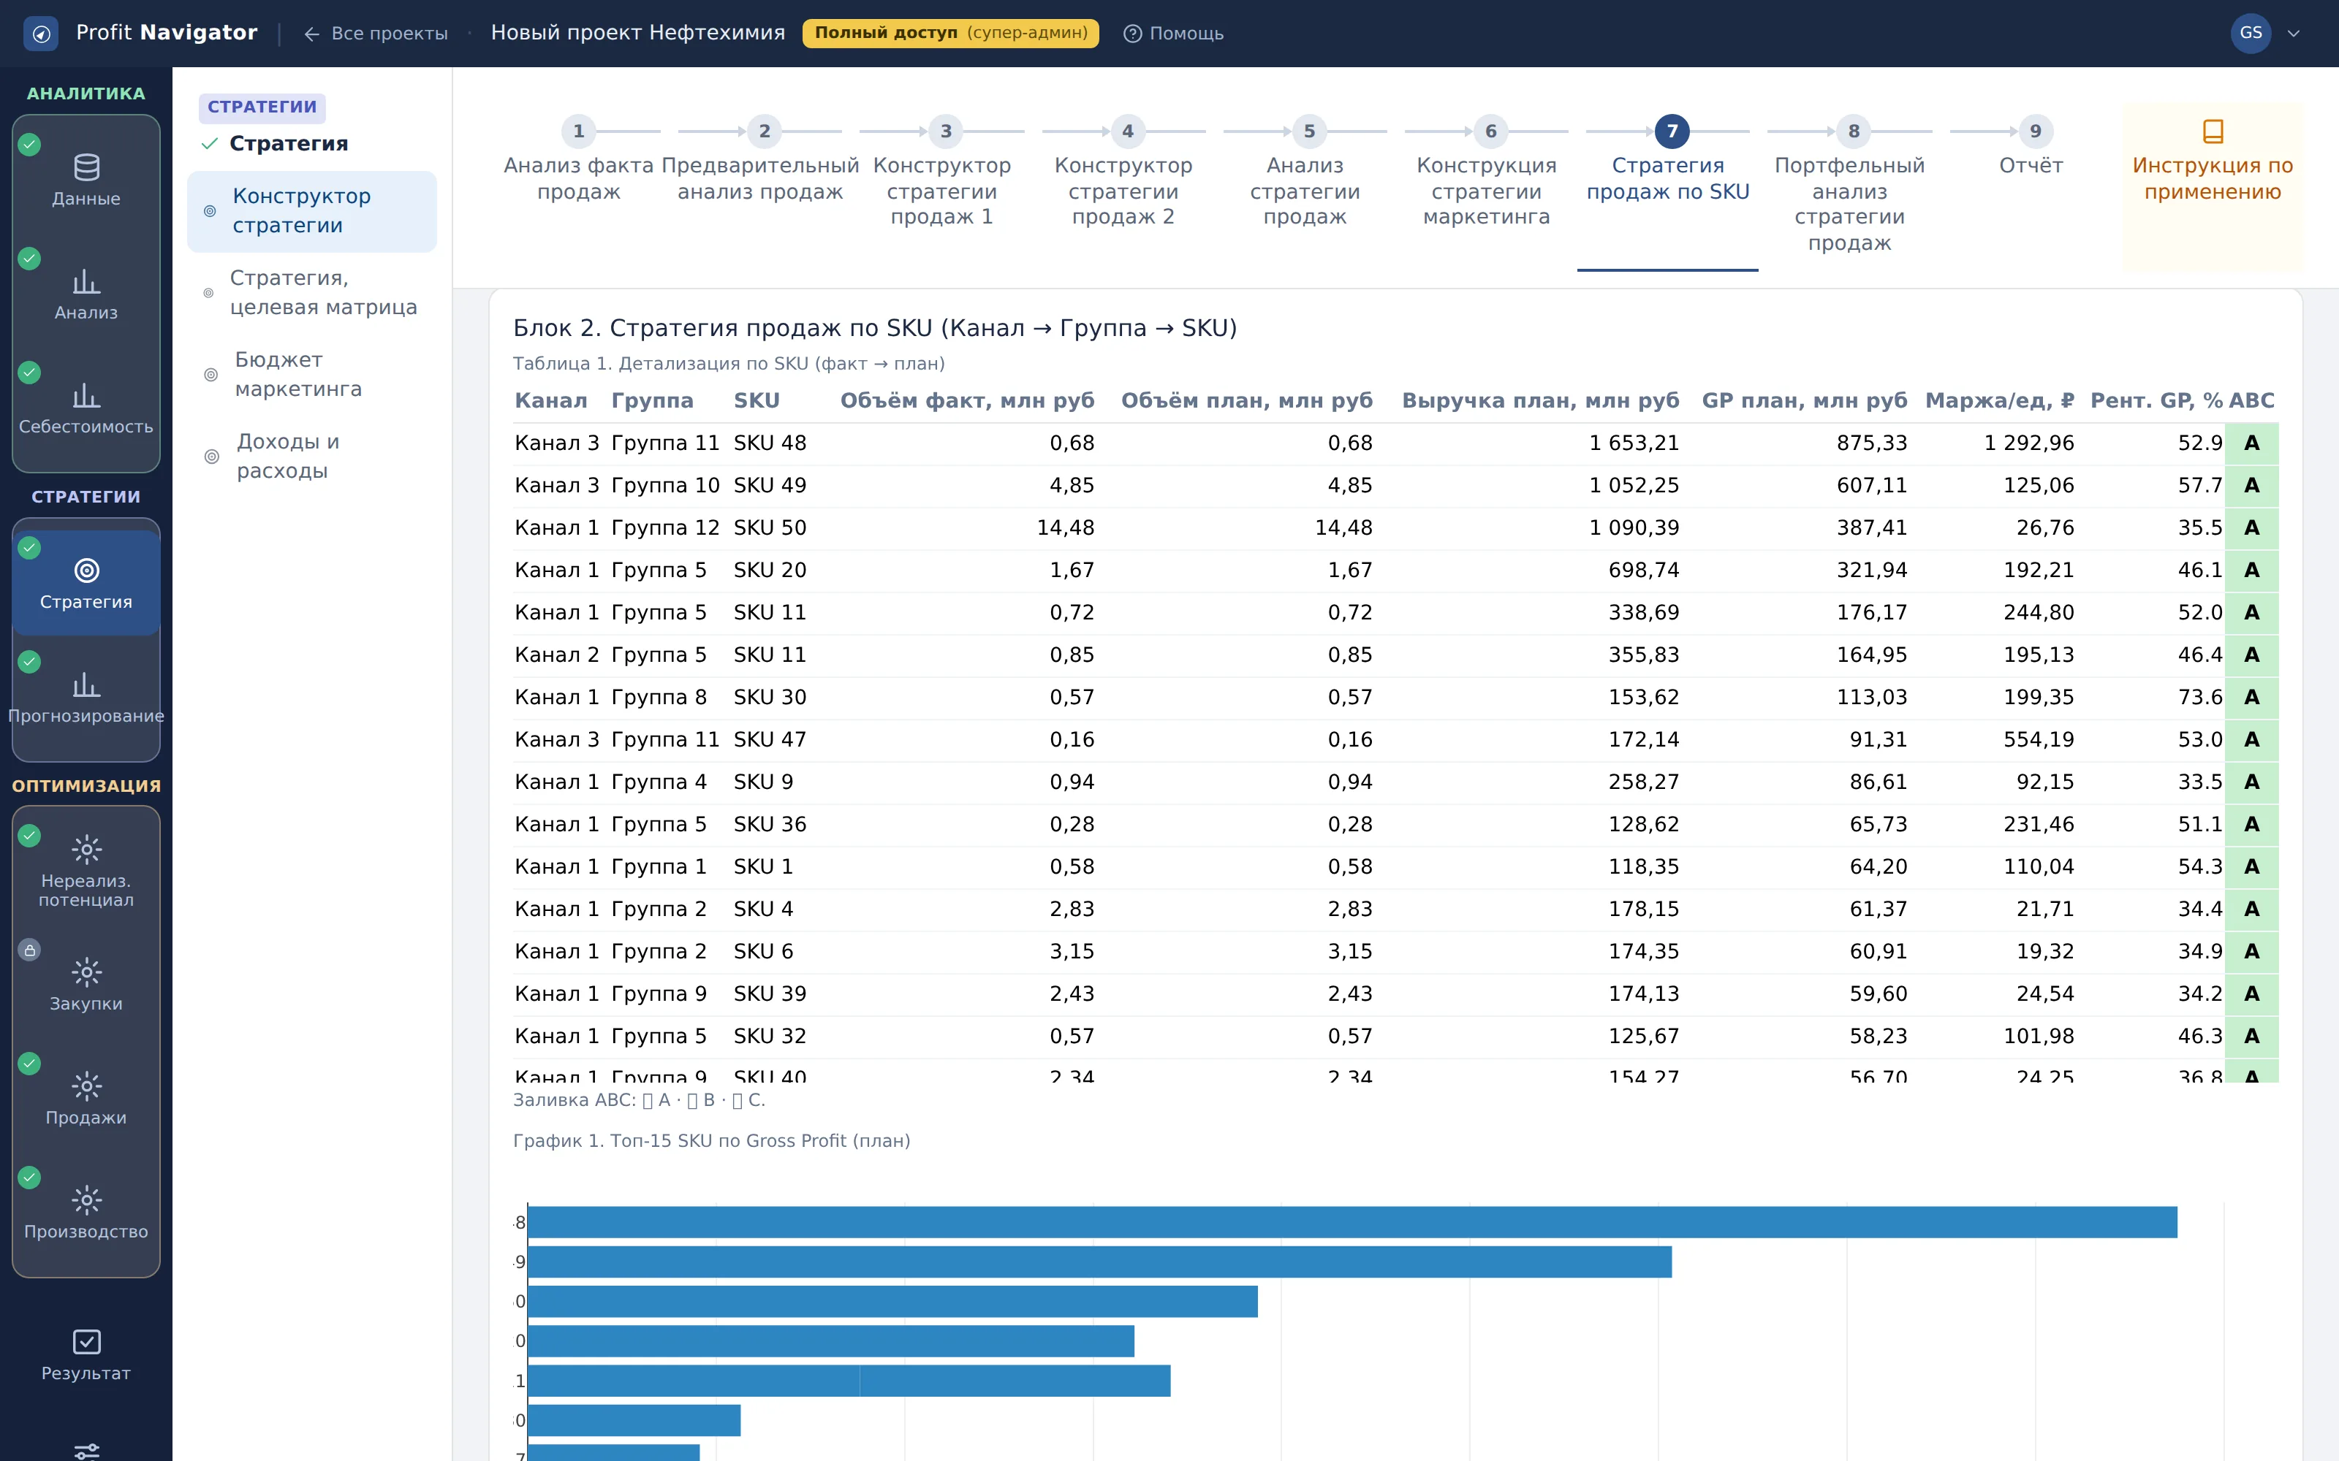
Task: Click the Profit Navigator compass logo icon
Action: [41, 34]
